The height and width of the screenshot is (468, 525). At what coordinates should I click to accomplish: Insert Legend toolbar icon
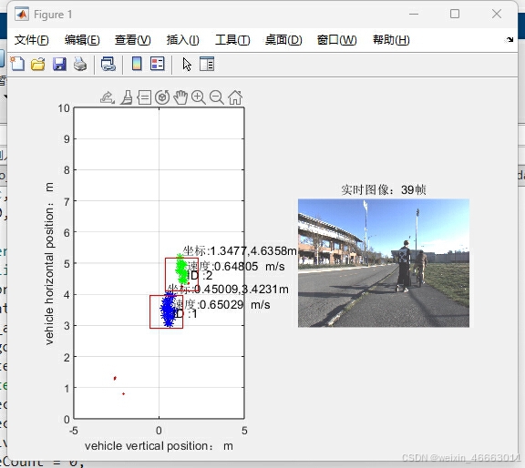[x=158, y=64]
